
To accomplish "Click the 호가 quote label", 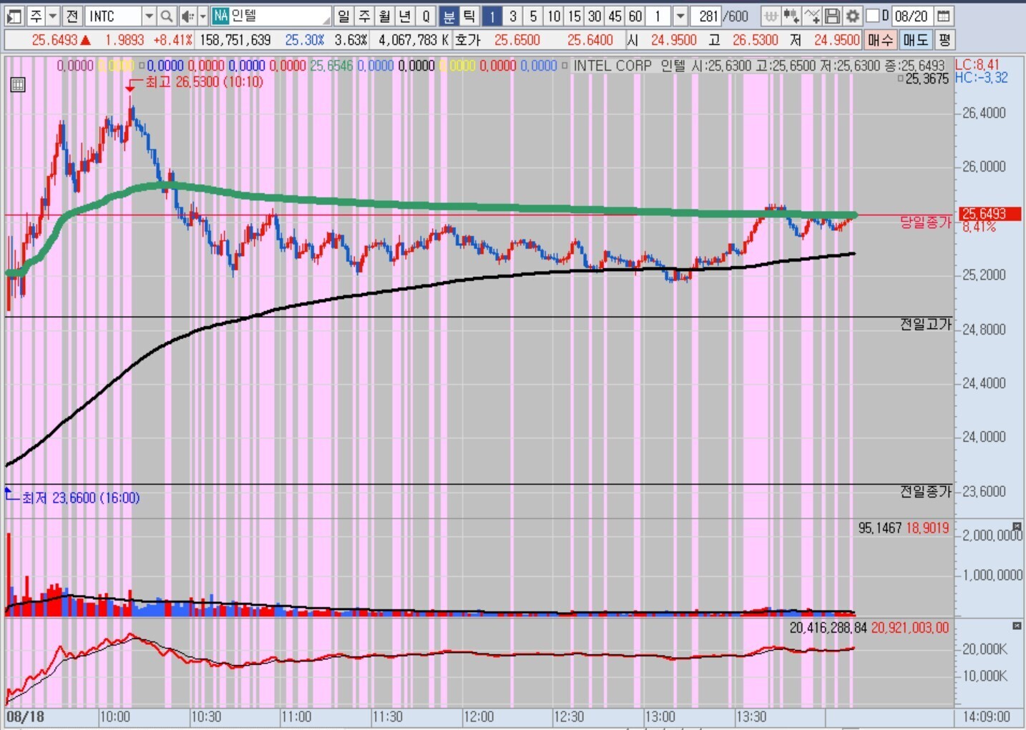I will (467, 40).
